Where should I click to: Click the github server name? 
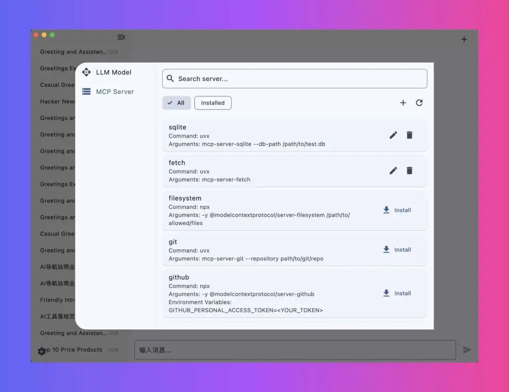pos(179,277)
